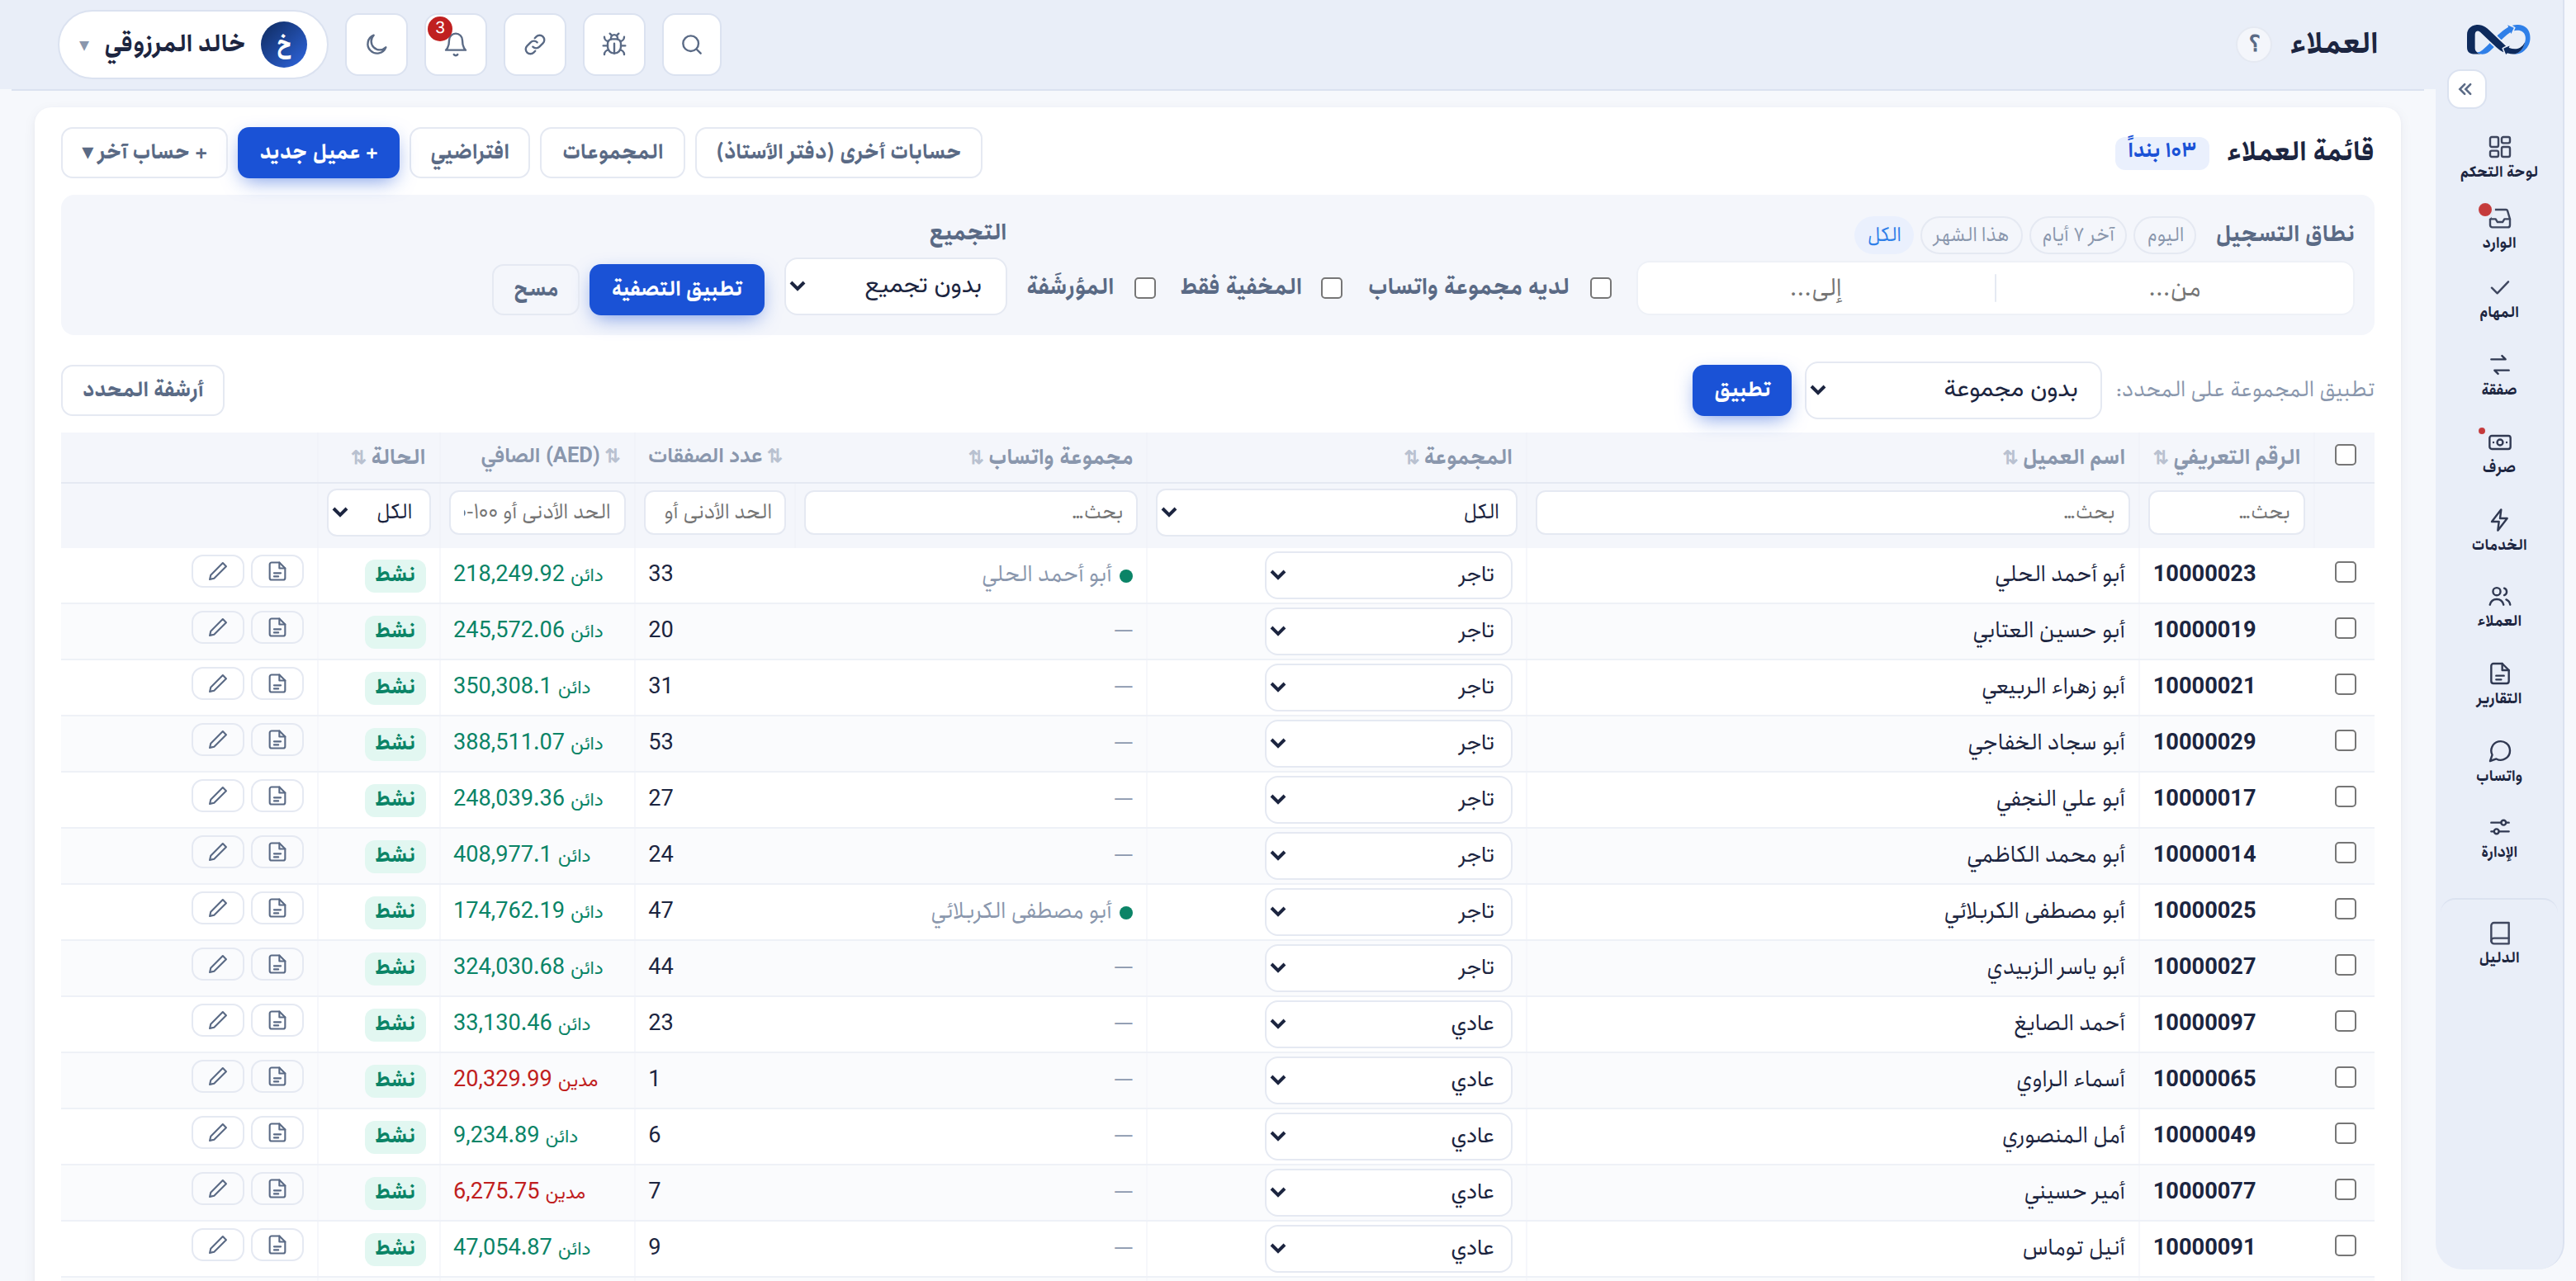Change group dropdown for أحمد الصايغ

point(1388,1024)
